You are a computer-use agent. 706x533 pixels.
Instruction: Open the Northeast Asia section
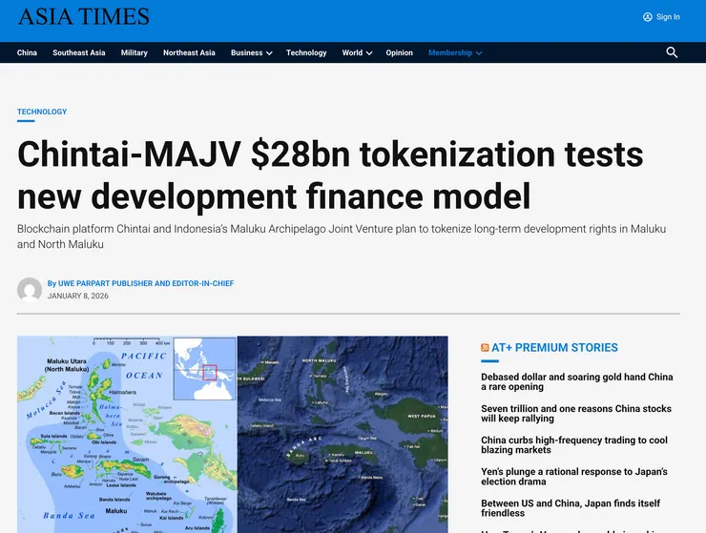[x=189, y=52]
